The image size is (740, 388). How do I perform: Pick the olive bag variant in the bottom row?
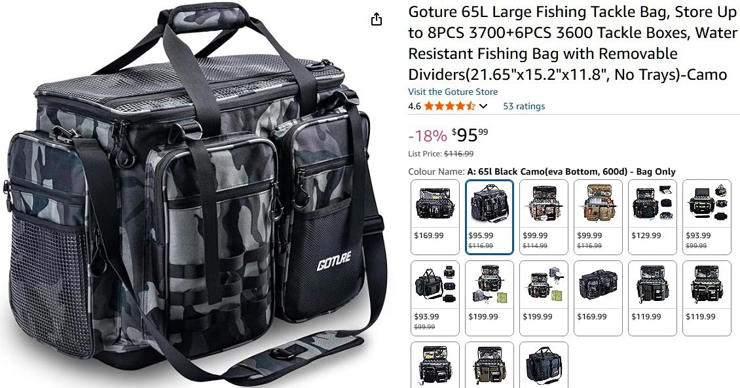[x=489, y=365]
